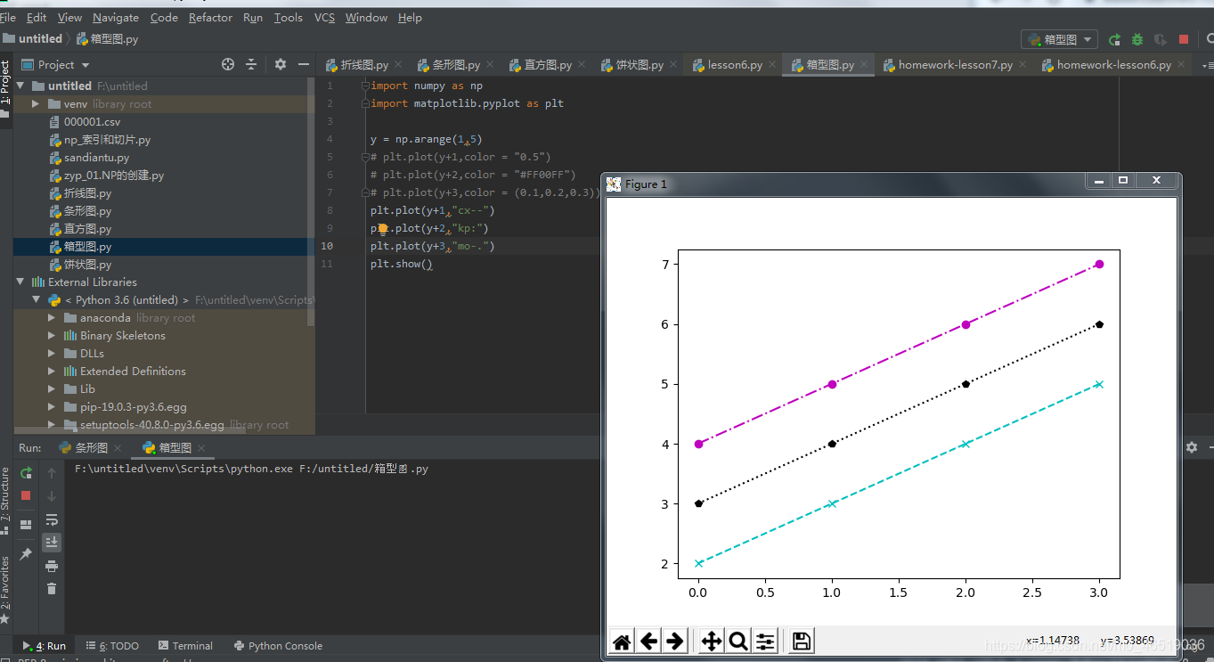The height and width of the screenshot is (662, 1214).
Task: Click the Scroll from Source target icon
Action: [x=228, y=64]
